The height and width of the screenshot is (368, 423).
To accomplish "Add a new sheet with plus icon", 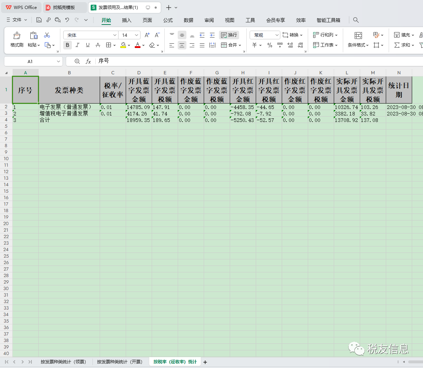I will 205,362.
